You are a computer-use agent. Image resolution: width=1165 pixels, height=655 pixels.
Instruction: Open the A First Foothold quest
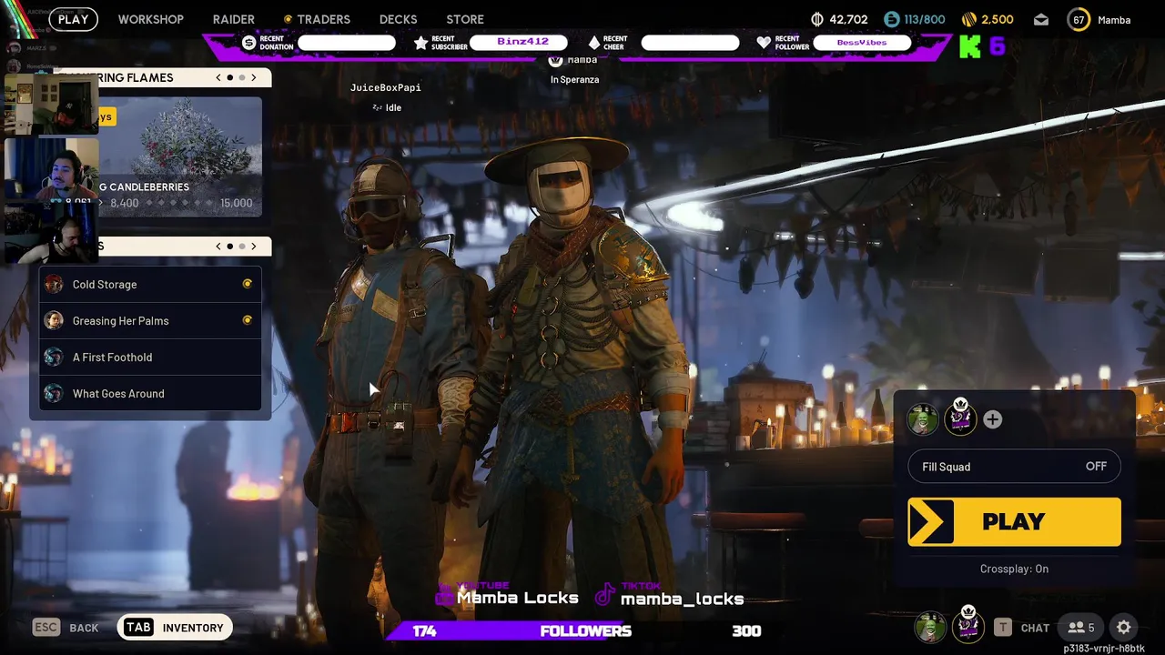pos(150,357)
